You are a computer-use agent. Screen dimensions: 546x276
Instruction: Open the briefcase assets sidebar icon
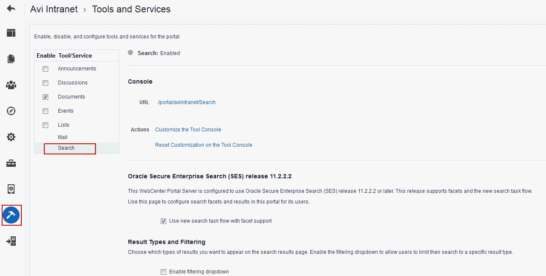11,163
